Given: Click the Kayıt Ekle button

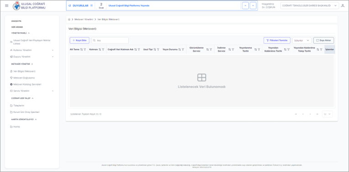Looking at the screenshot, I should click(79, 40).
